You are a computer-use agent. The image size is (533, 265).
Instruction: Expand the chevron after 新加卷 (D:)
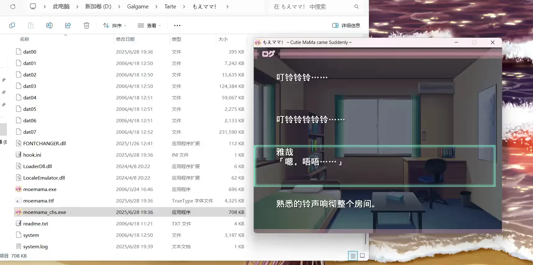click(x=119, y=7)
